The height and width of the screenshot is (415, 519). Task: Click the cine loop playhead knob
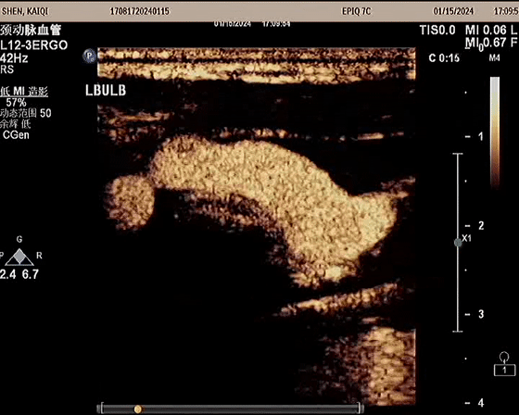pyautogui.click(x=138, y=409)
